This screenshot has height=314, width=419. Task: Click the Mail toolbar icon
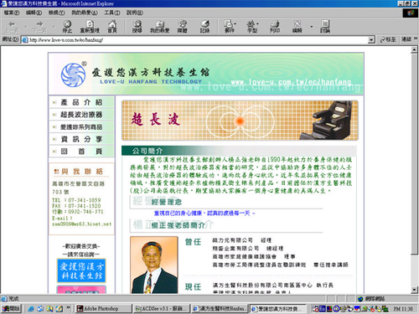(229, 26)
